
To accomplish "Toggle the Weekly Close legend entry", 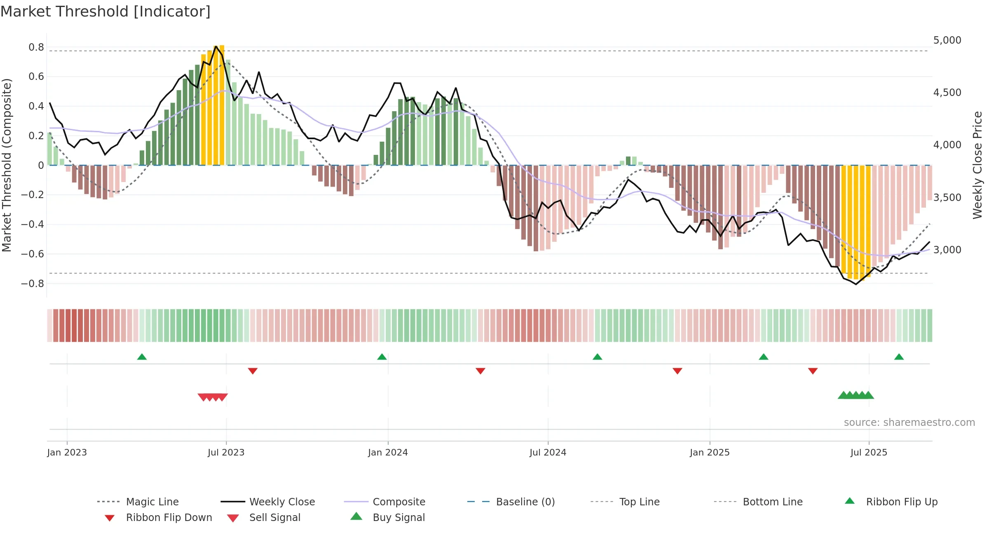I will 267,502.
